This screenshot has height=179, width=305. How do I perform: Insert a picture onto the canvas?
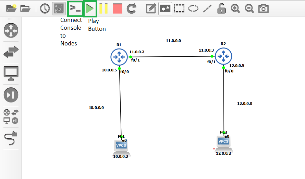click(x=165, y=9)
